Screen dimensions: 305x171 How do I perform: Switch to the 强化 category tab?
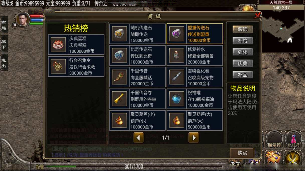point(243,52)
